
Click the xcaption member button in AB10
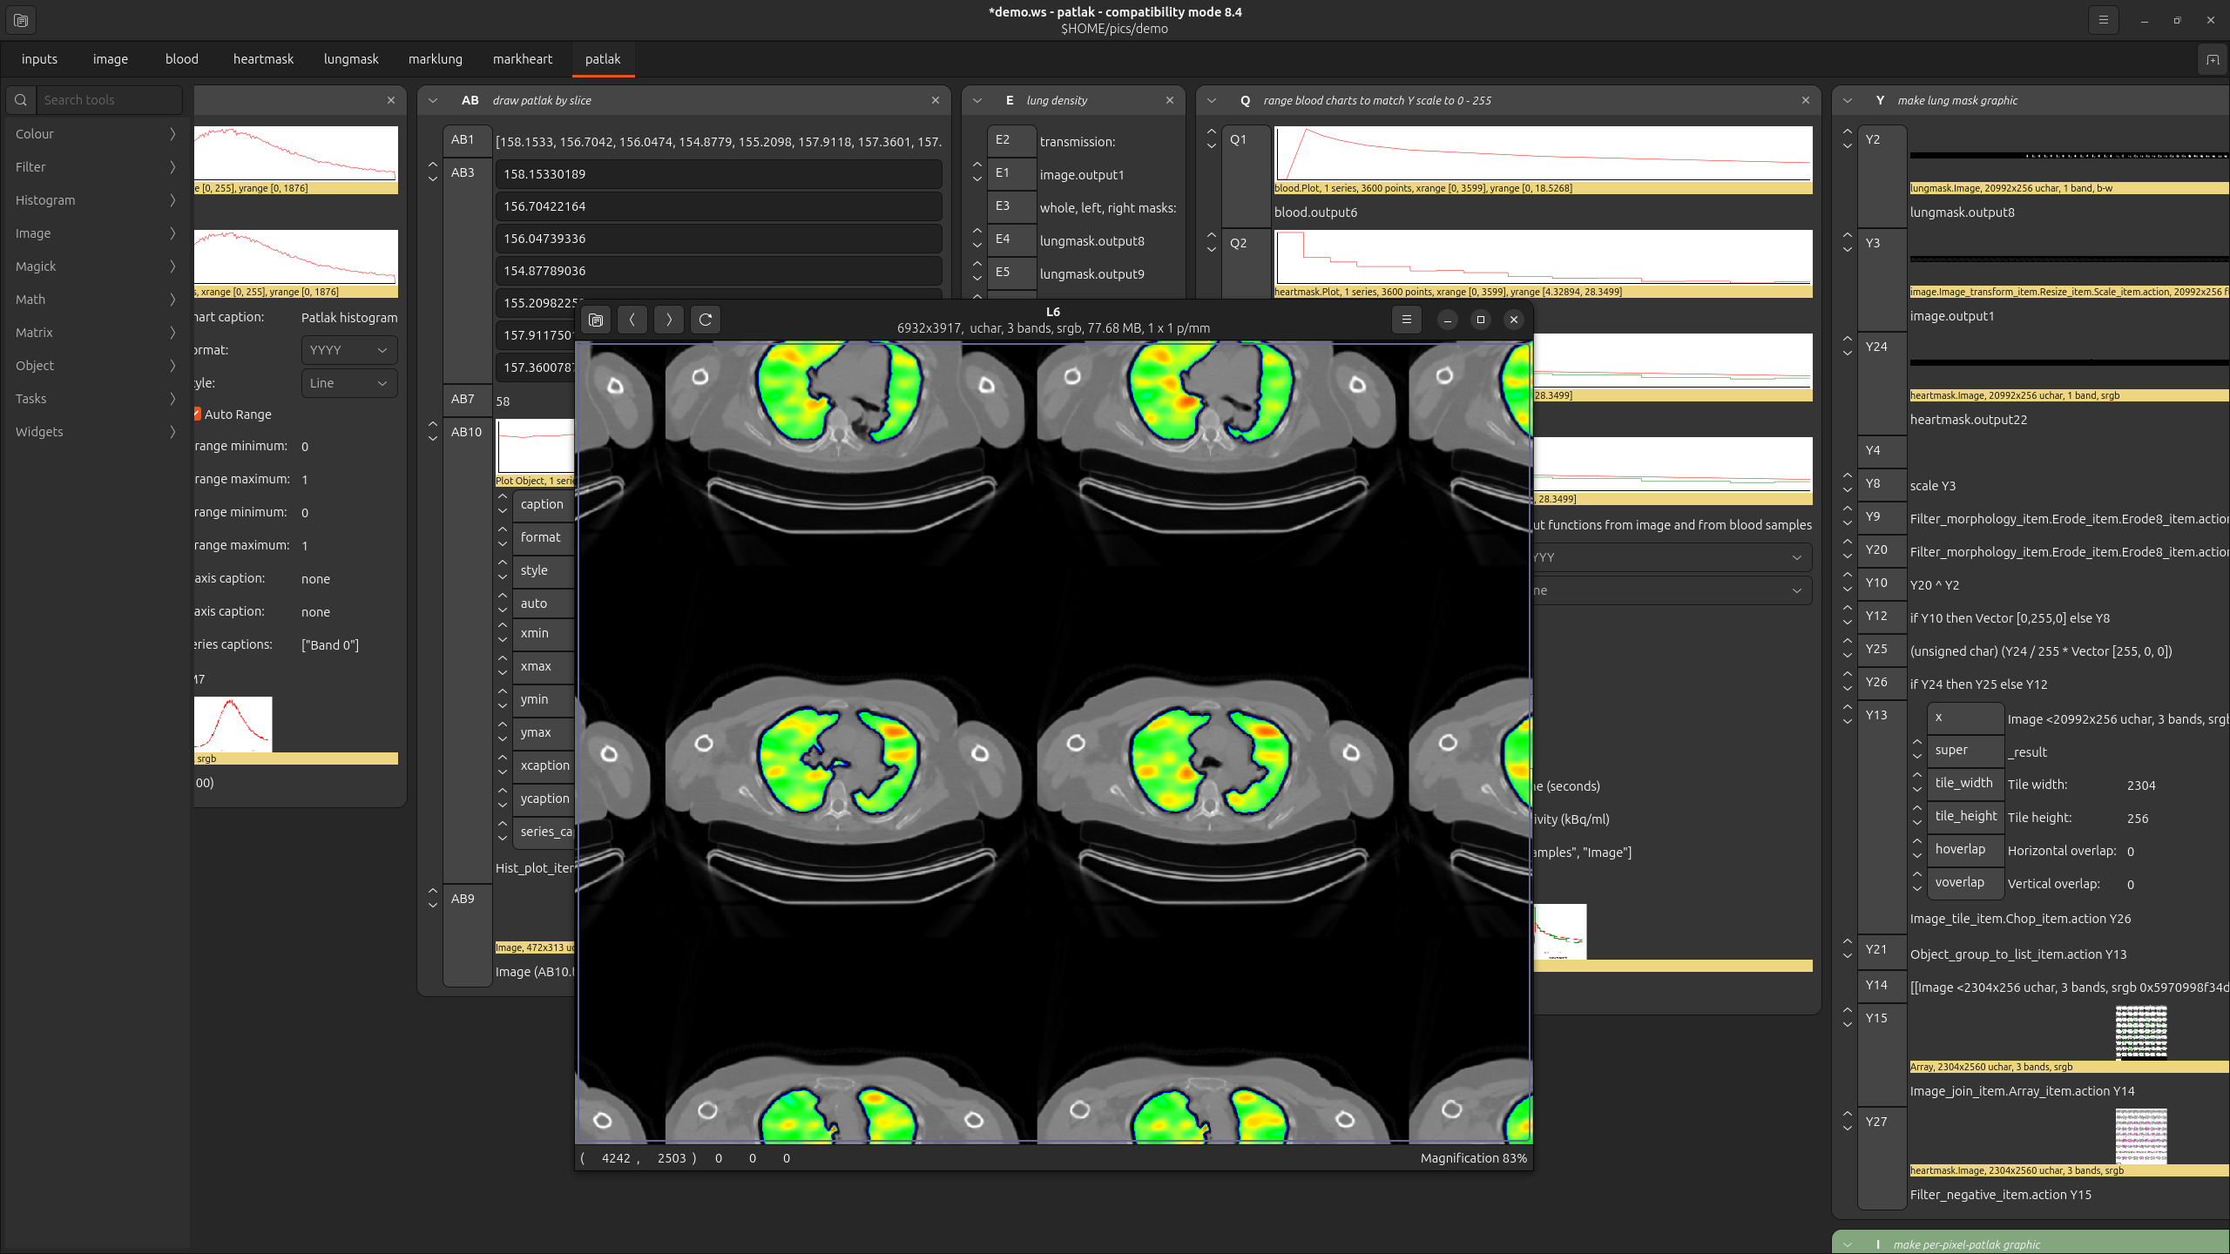coord(544,765)
